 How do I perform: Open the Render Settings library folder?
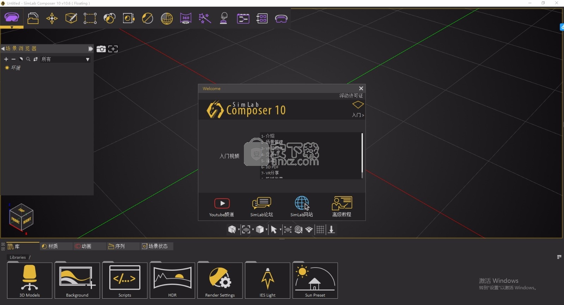pyautogui.click(x=220, y=280)
